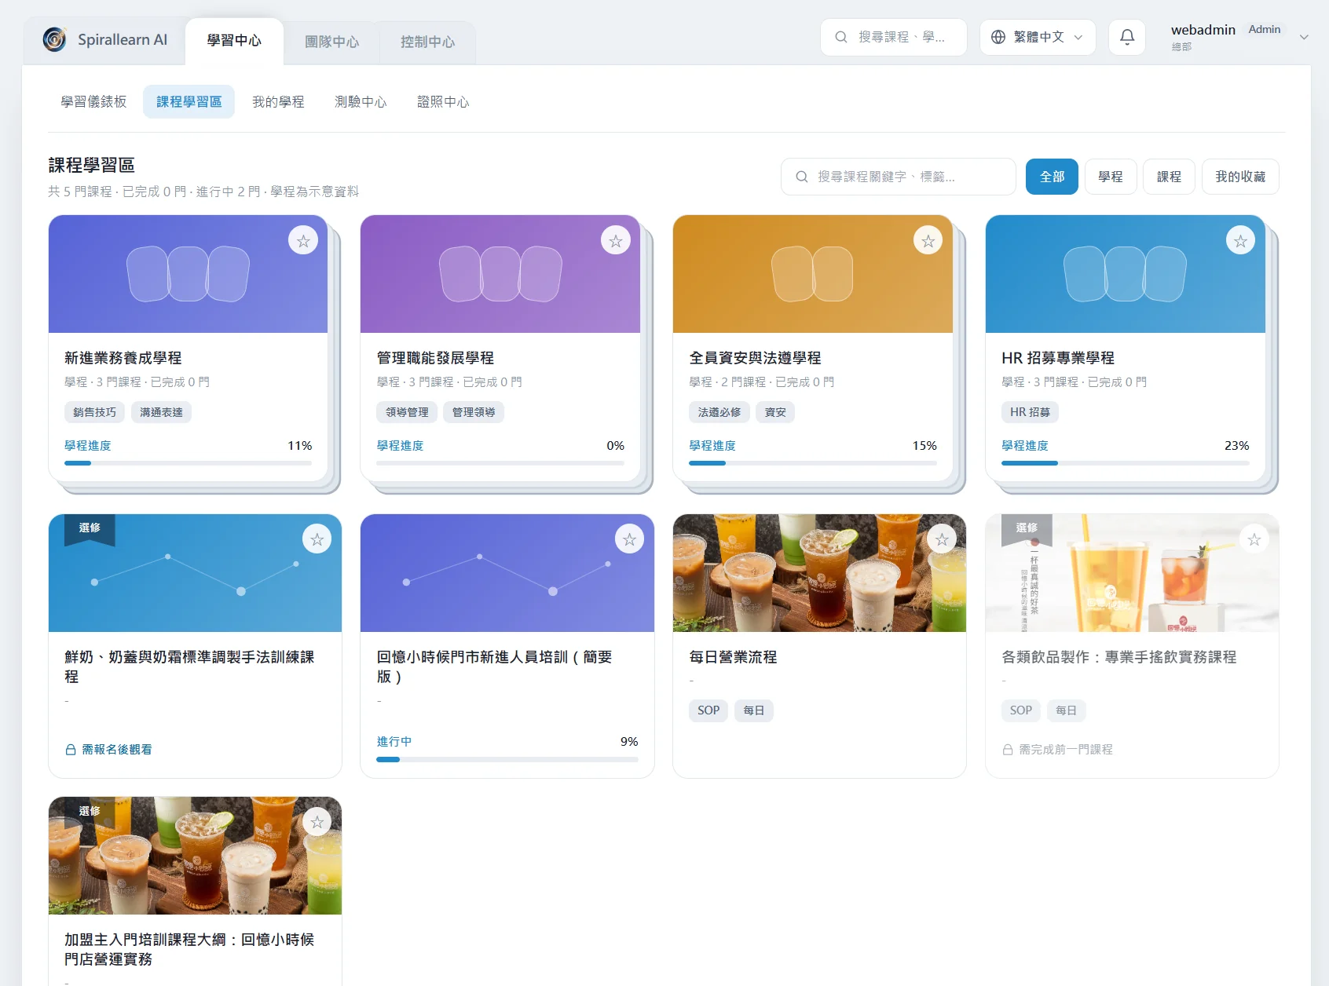Click 每日 tag on 每日營業流程 card
The height and width of the screenshot is (986, 1329).
click(754, 710)
